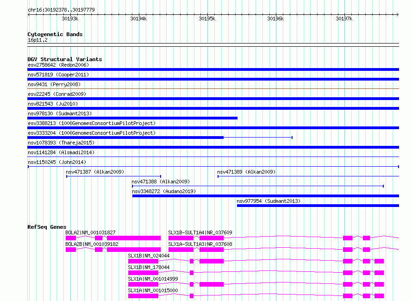The height and width of the screenshot is (301, 412).
Task: Open gene label SLX1A|NM_001015000
Action: pyautogui.click(x=153, y=290)
